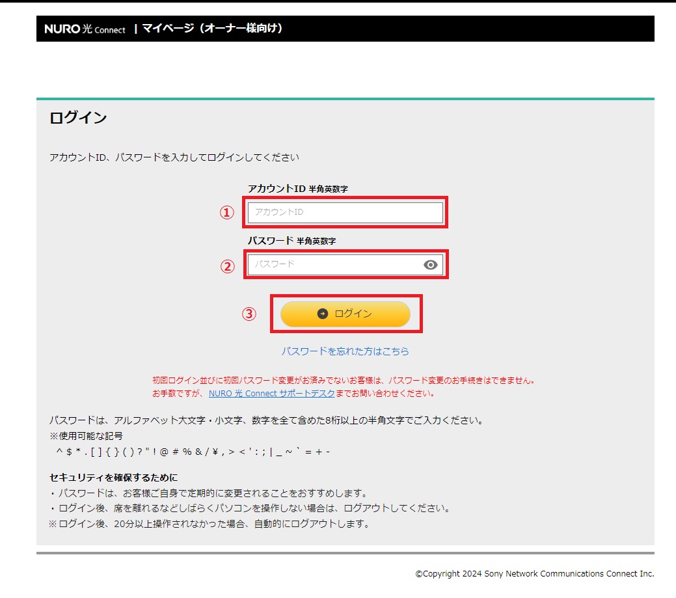The image size is (676, 598).
Task: Click the 定期的に変更 password recommendation line
Action: pos(210,493)
